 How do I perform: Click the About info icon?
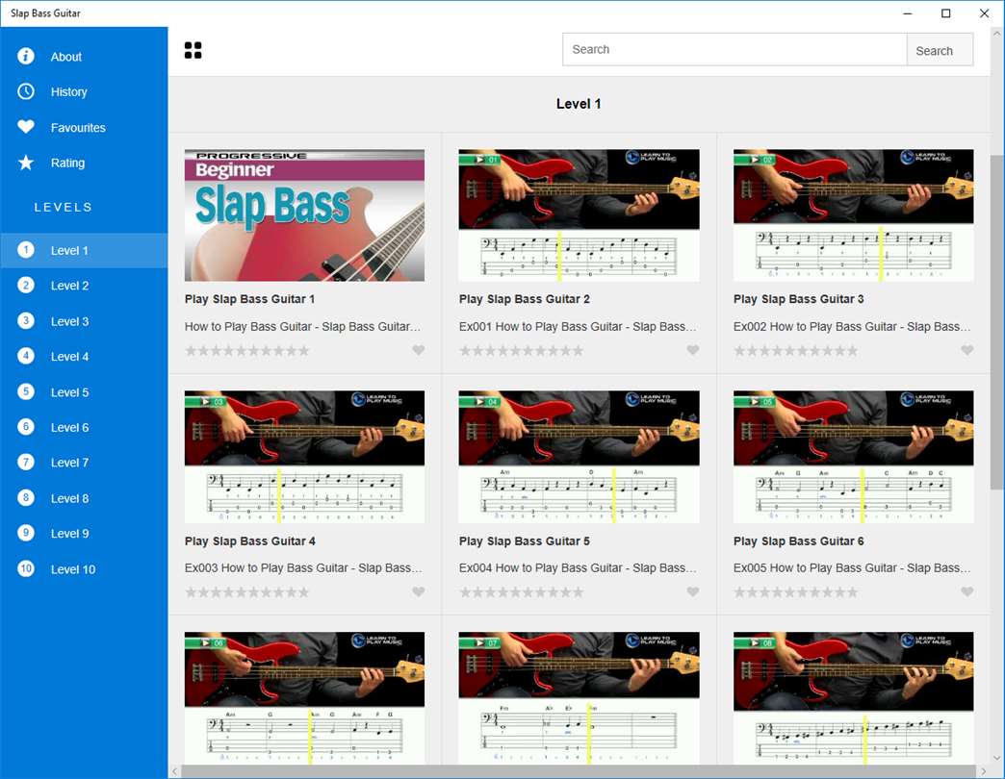[x=26, y=57]
